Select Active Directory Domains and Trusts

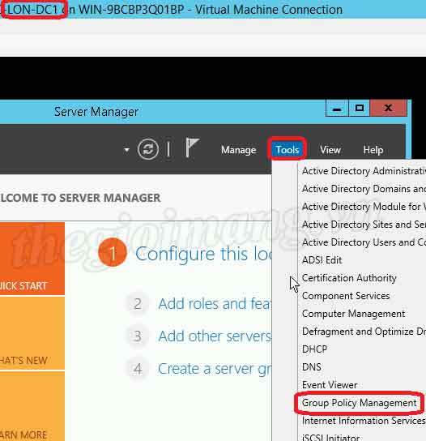tap(364, 189)
